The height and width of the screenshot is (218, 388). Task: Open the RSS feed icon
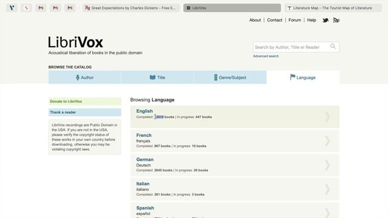click(336, 20)
